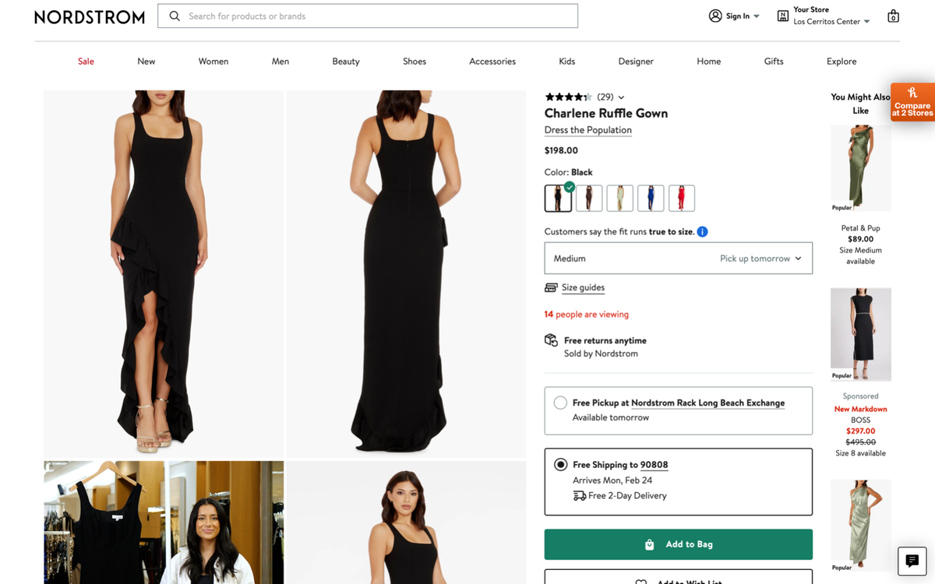Open the Kids menu

click(x=567, y=62)
